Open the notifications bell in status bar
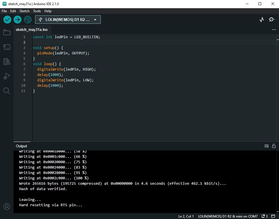This screenshot has width=279, height=219. pyautogui.click(x=264, y=216)
